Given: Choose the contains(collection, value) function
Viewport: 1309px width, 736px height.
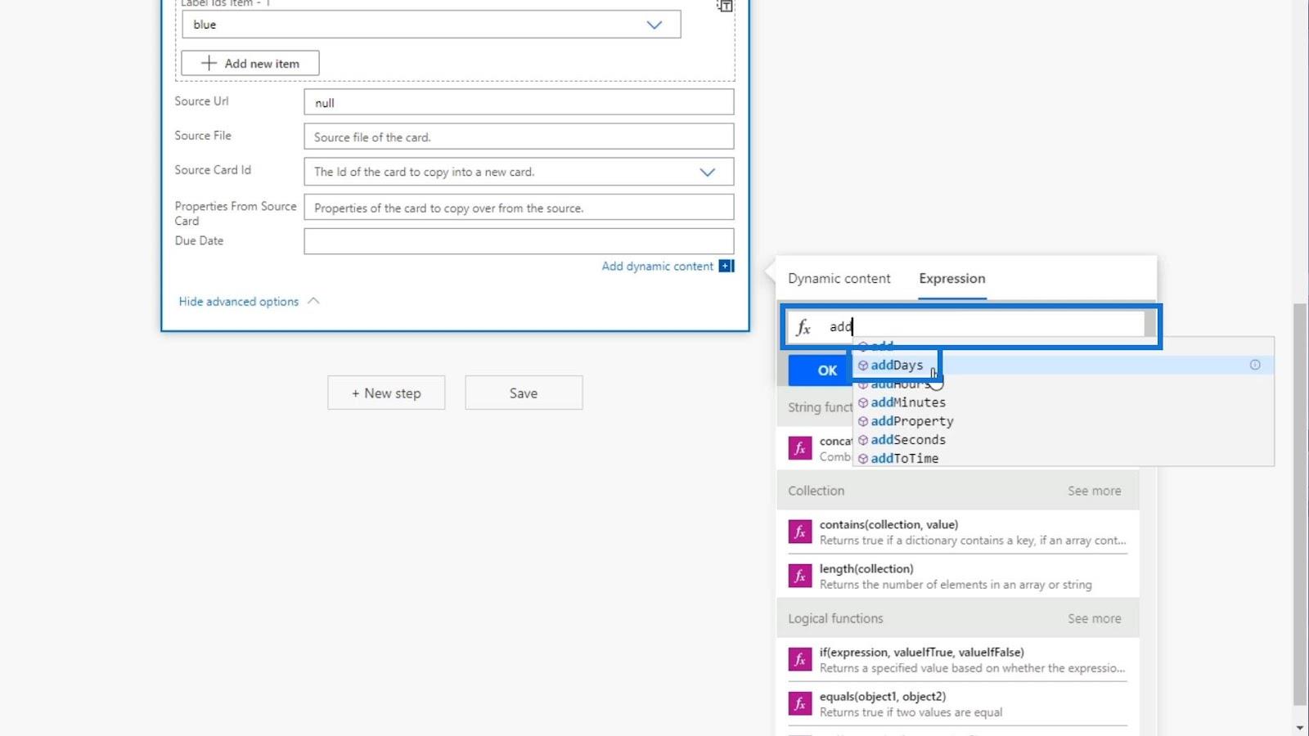Looking at the screenshot, I should (x=958, y=532).
